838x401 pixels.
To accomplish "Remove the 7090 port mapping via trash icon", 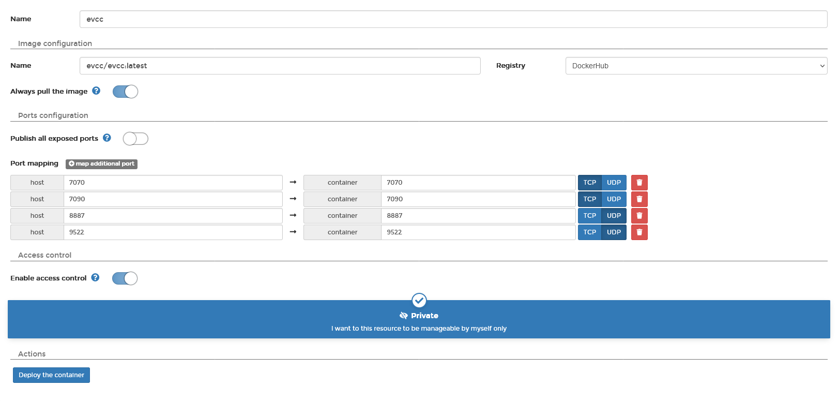I will (639, 199).
